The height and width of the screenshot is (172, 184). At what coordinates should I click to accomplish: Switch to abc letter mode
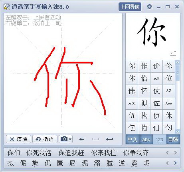(x=146, y=139)
